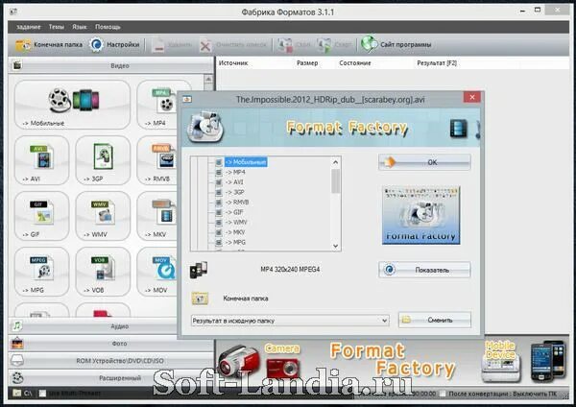Click the Состояние column header
This screenshot has width=576, height=407.
[355, 63]
